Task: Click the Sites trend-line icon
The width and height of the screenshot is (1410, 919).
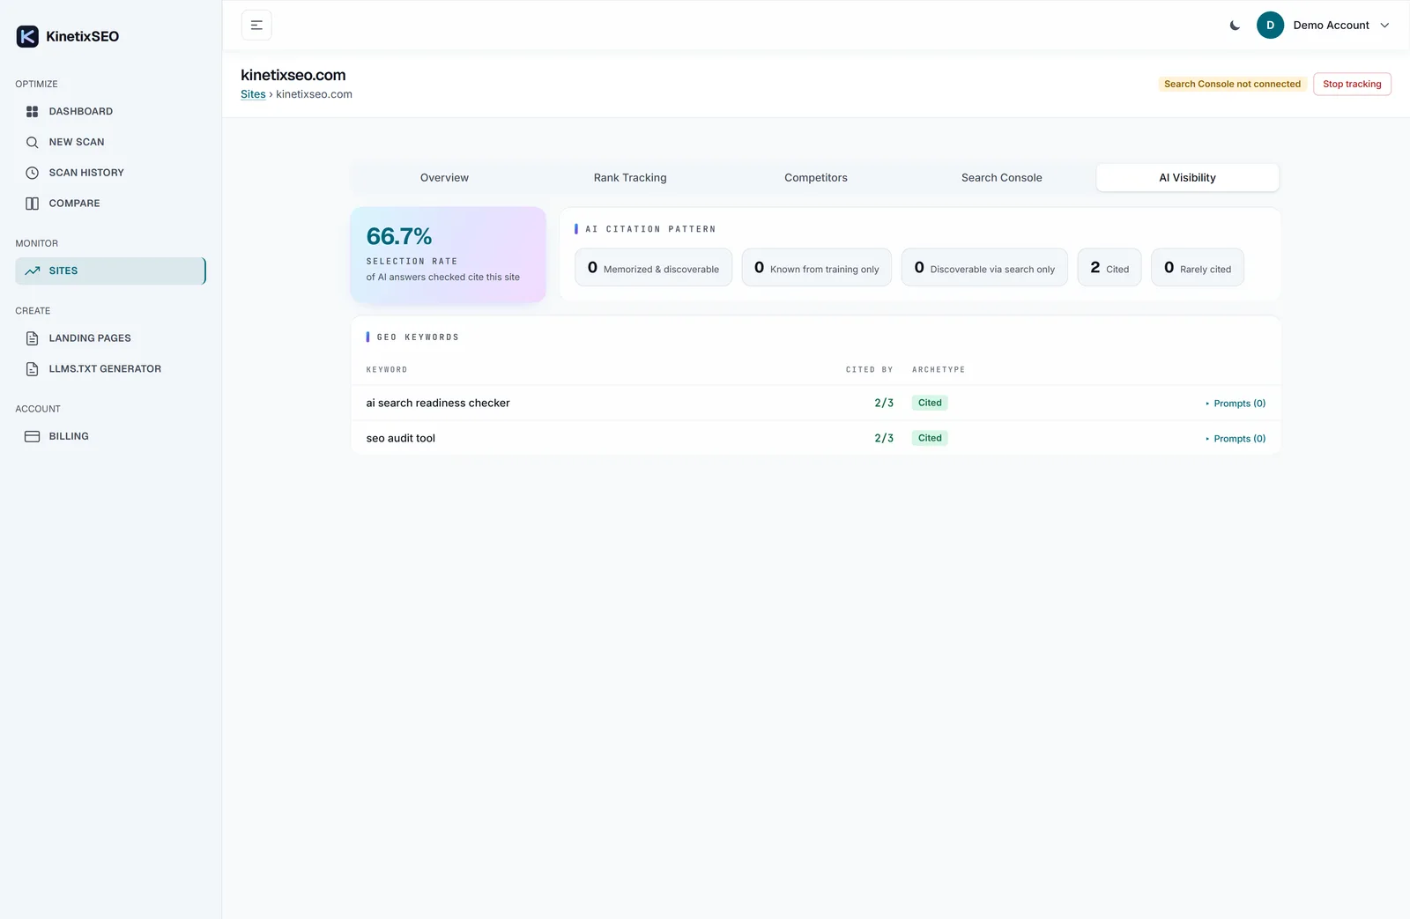Action: (x=33, y=271)
